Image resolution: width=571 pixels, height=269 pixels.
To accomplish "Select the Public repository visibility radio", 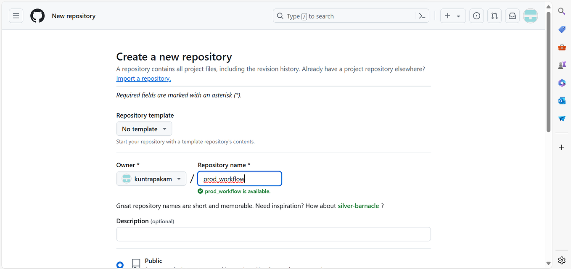I will coord(120,264).
